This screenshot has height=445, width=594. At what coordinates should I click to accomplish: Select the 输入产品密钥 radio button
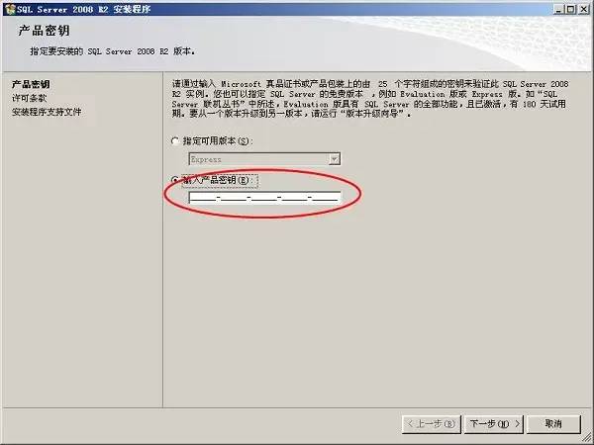pos(174,180)
